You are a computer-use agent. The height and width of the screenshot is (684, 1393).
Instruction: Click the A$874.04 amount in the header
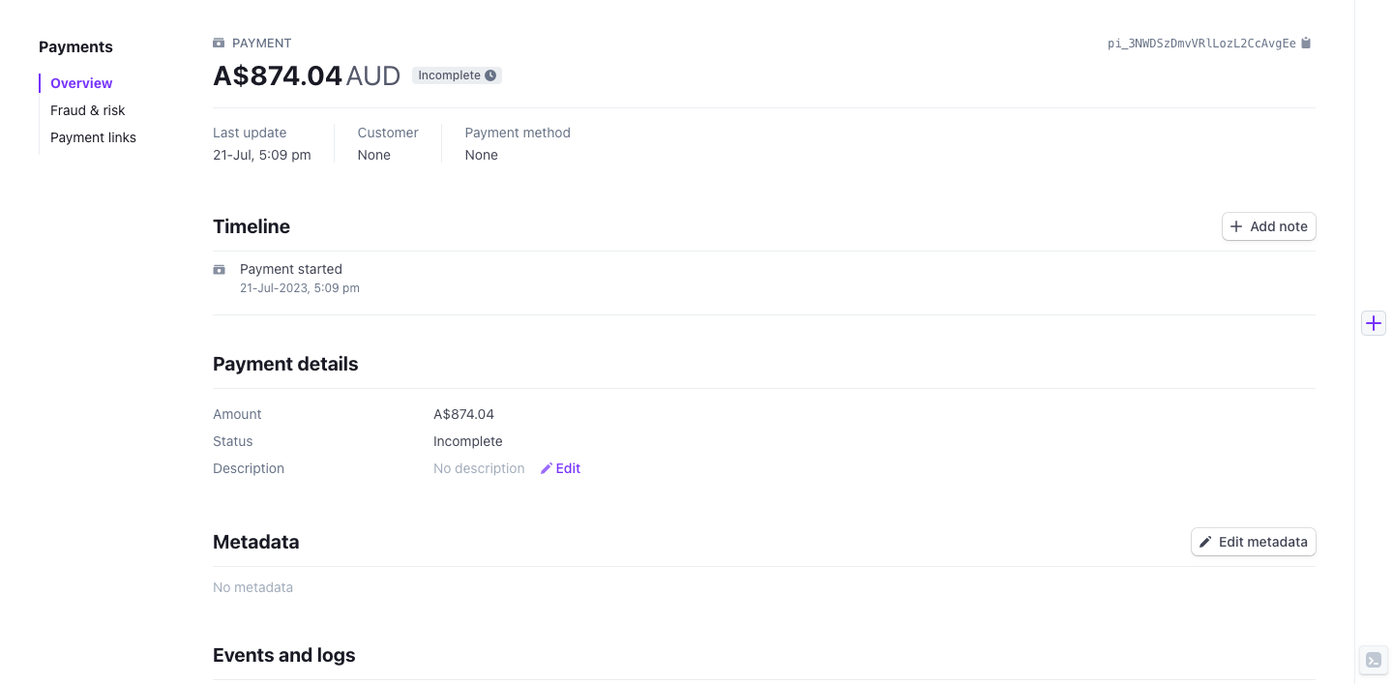click(278, 75)
